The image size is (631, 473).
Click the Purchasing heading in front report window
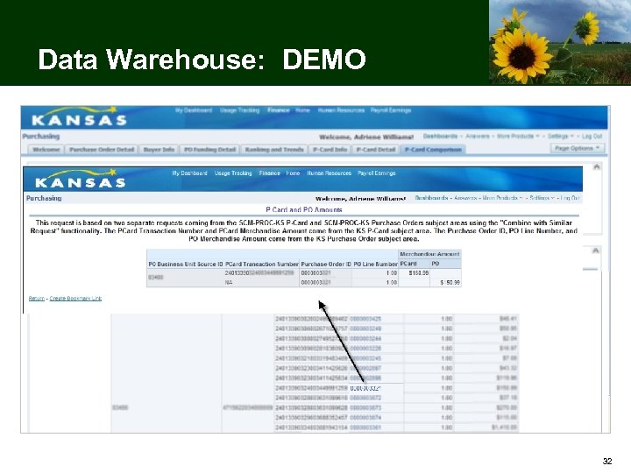click(x=44, y=198)
